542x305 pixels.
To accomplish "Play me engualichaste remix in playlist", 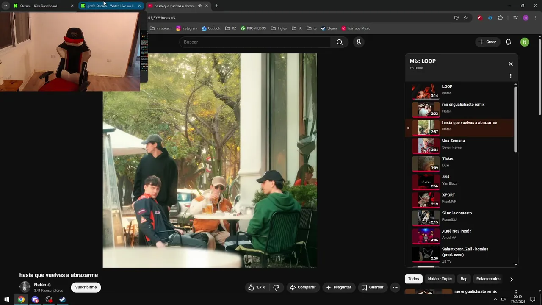I will [459, 109].
